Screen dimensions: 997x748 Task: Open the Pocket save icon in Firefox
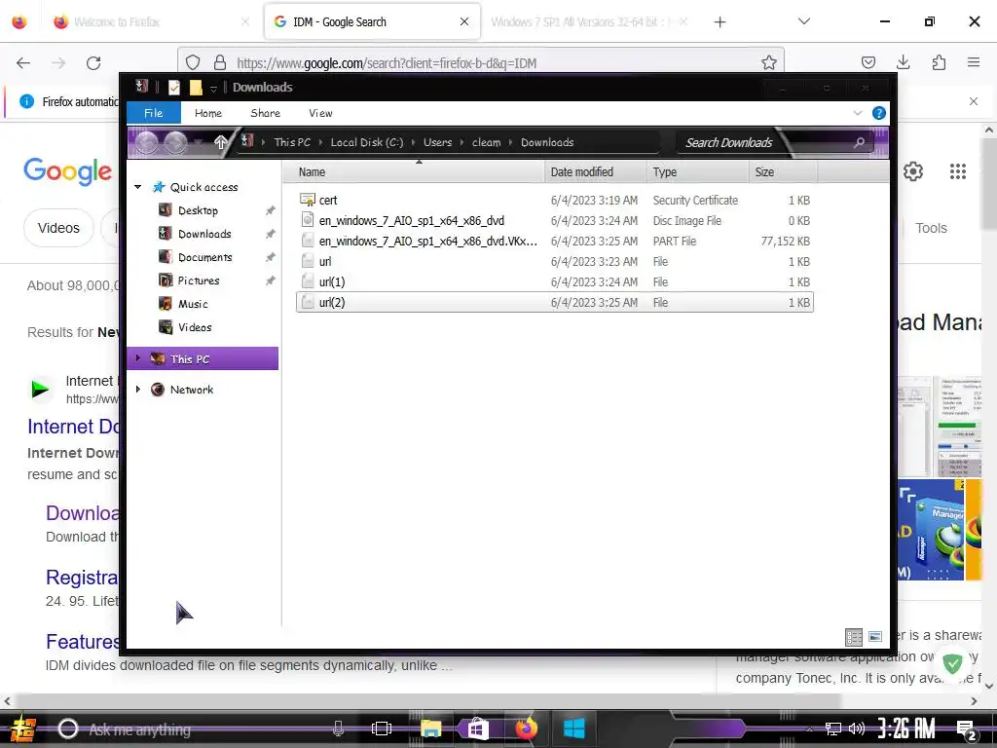pyautogui.click(x=868, y=62)
